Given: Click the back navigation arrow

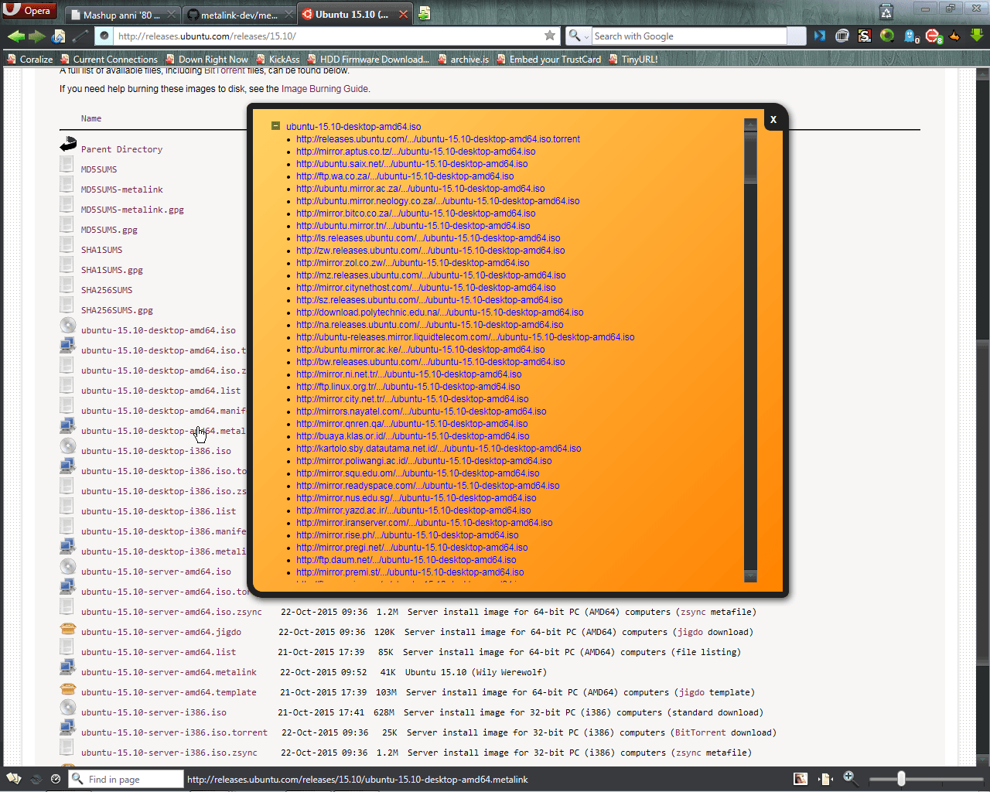Looking at the screenshot, I should tap(15, 36).
